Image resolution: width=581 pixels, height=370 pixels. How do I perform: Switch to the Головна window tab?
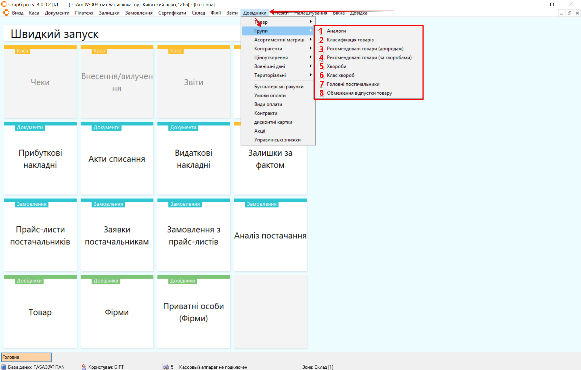(26, 357)
